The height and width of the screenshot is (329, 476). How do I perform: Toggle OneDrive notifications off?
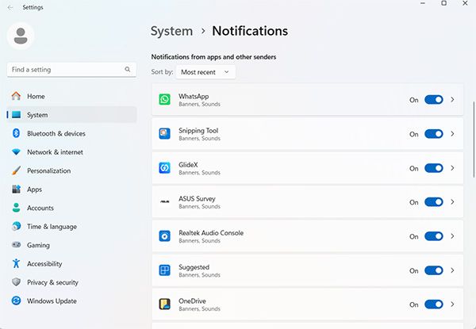click(x=433, y=304)
